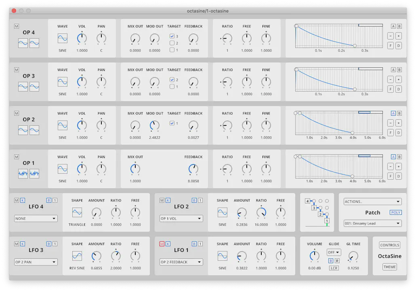
Task: Uncheck OP 2 modulation target 1
Action: coord(172,123)
